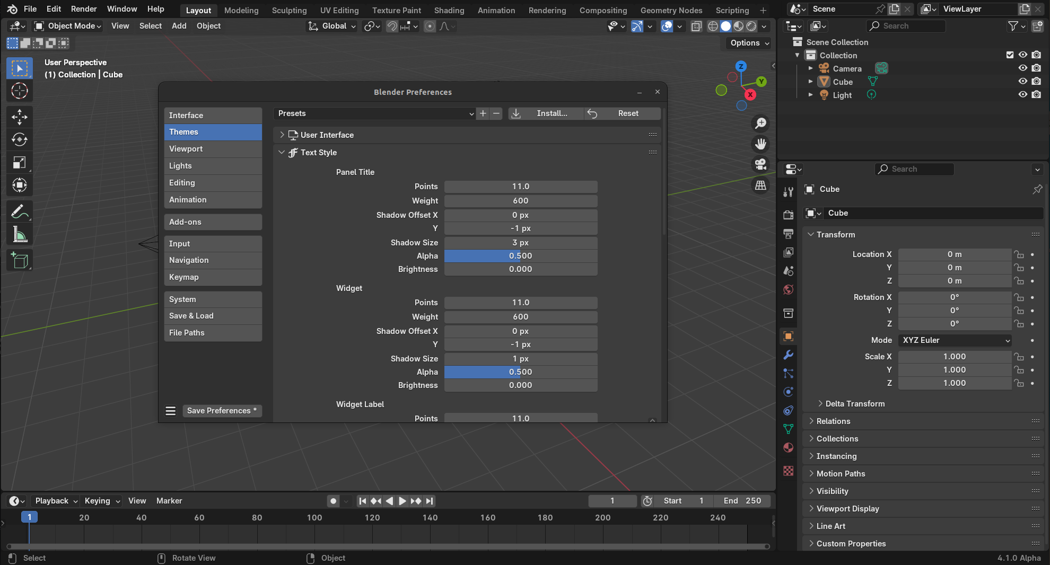The width and height of the screenshot is (1050, 565).
Task: Click Reset theme button
Action: click(623, 113)
